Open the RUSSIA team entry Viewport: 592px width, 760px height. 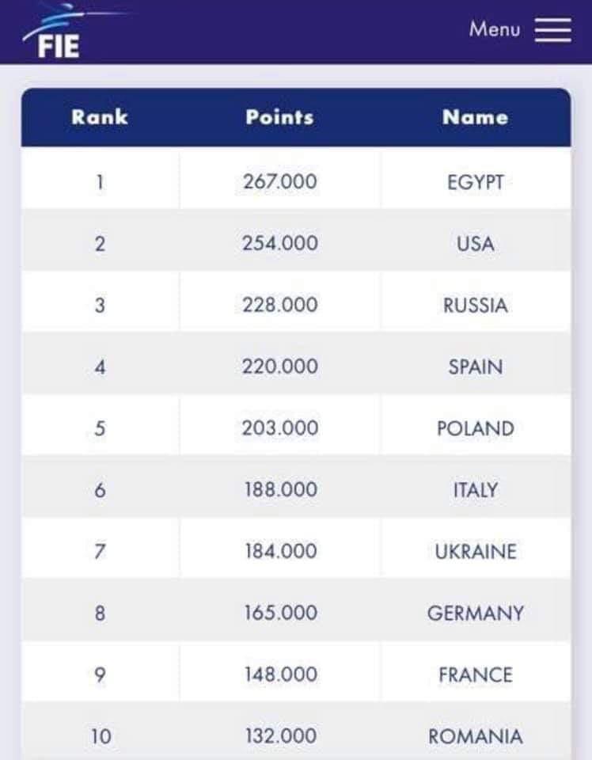tap(475, 305)
